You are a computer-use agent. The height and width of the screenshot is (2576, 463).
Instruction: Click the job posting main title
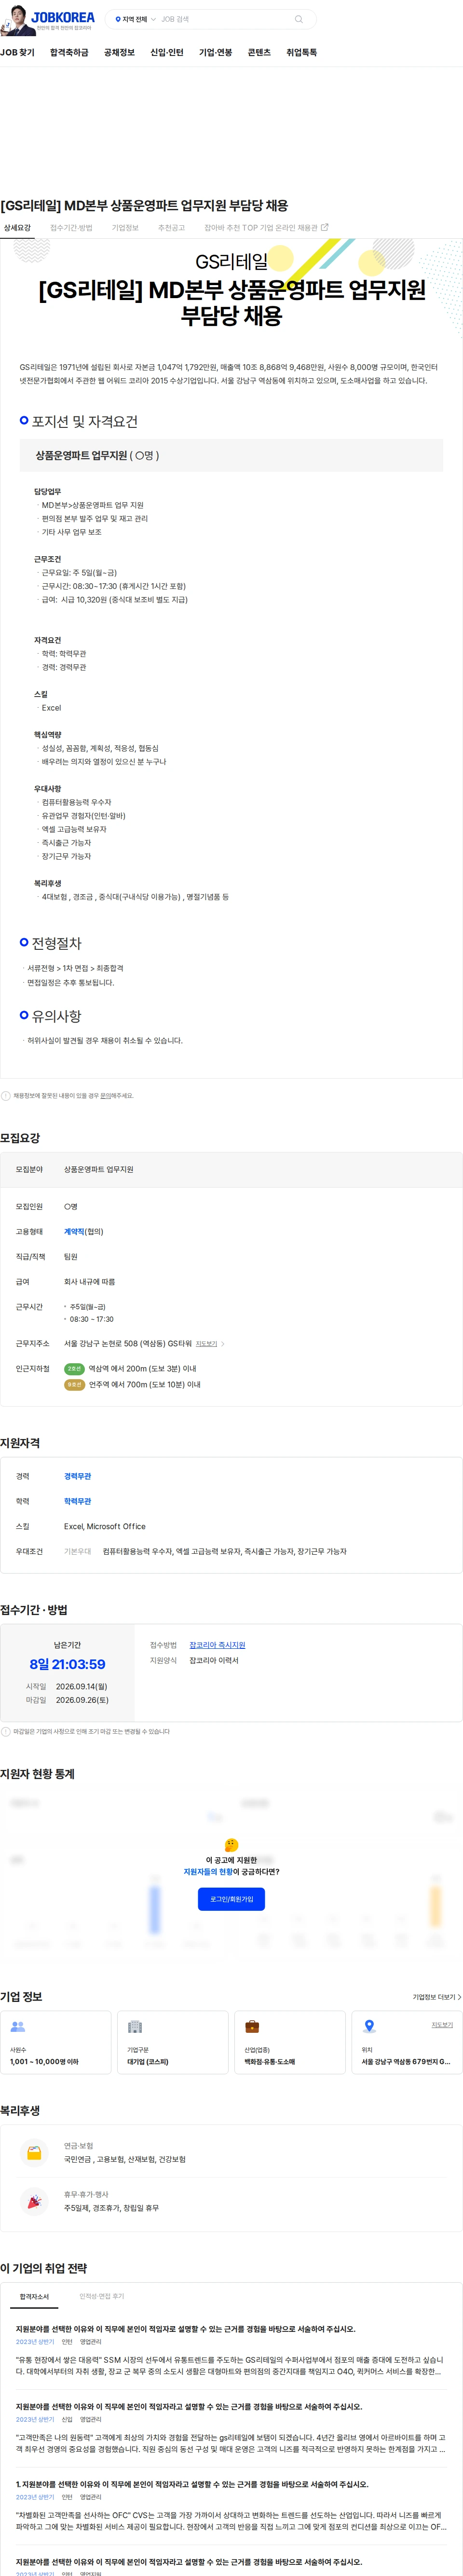pos(144,205)
